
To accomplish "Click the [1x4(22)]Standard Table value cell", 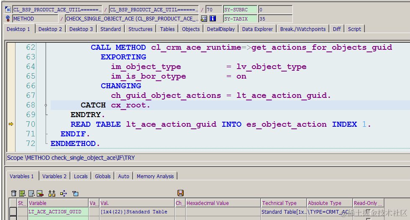I will (x=137, y=212).
